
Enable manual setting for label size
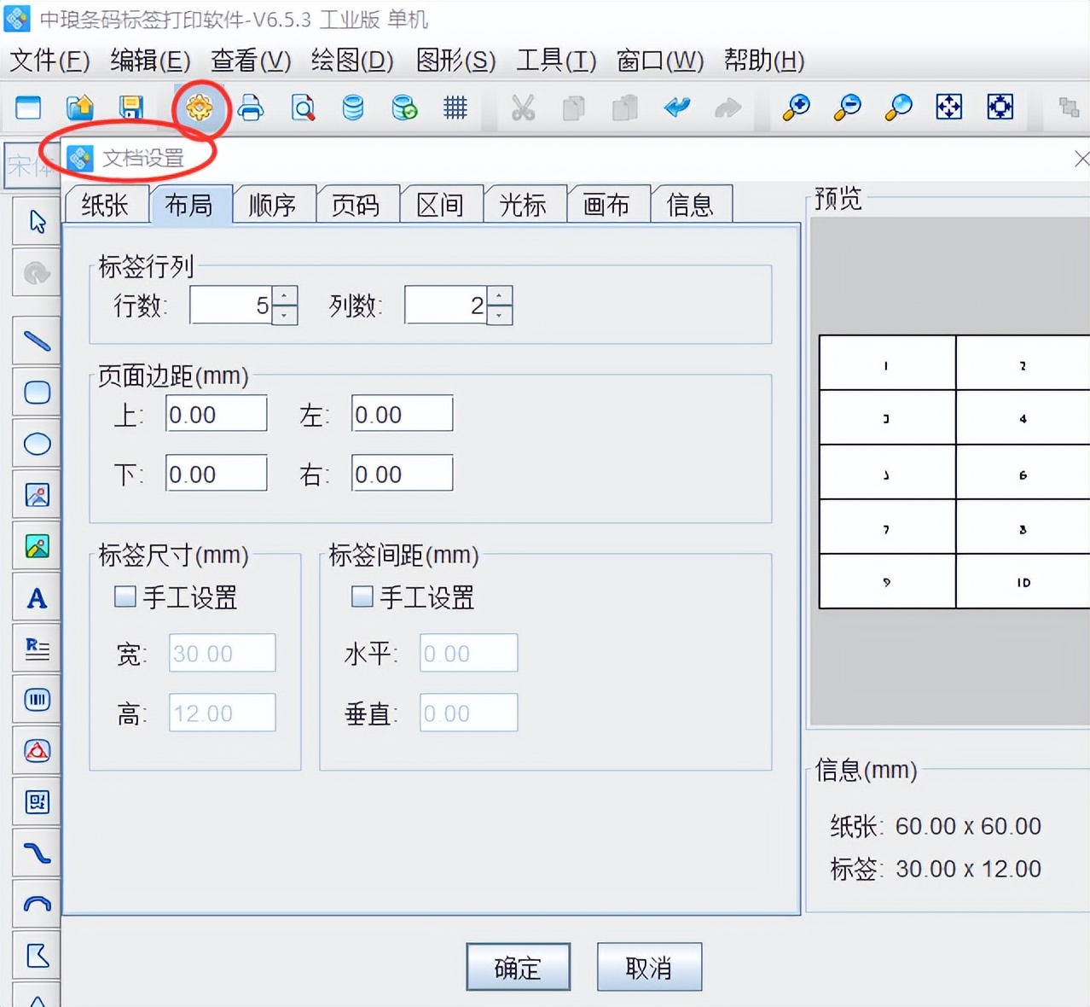(x=125, y=597)
